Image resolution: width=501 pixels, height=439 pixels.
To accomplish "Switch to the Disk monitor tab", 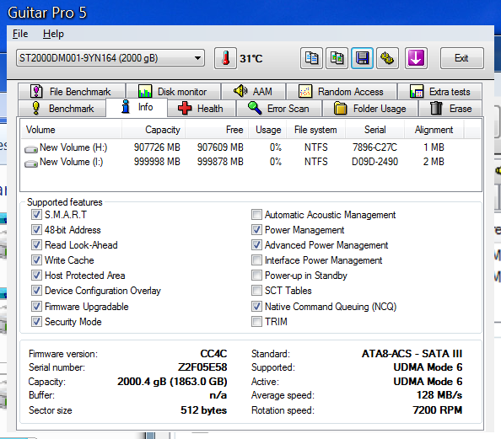I will (173, 92).
